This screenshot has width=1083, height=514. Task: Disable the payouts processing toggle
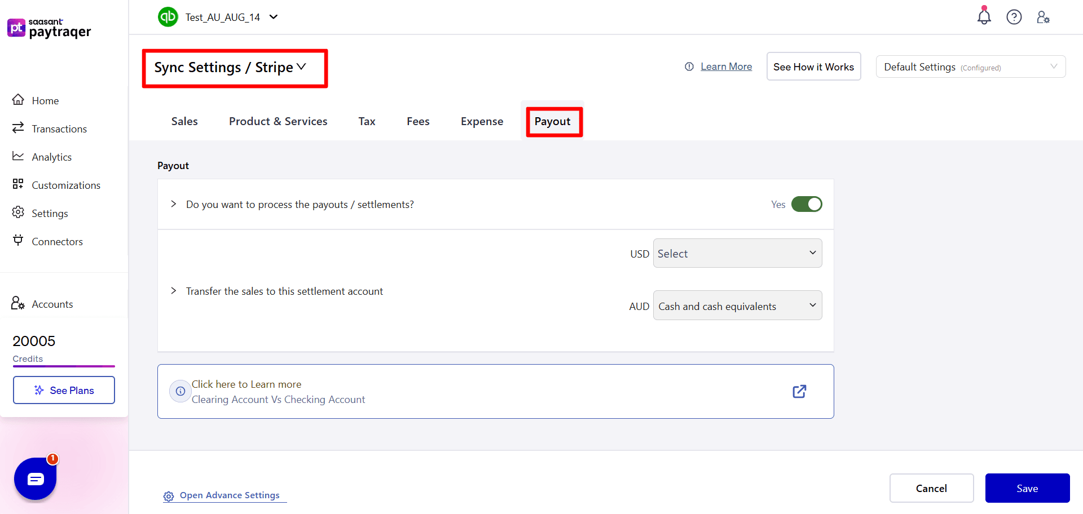[x=807, y=204]
